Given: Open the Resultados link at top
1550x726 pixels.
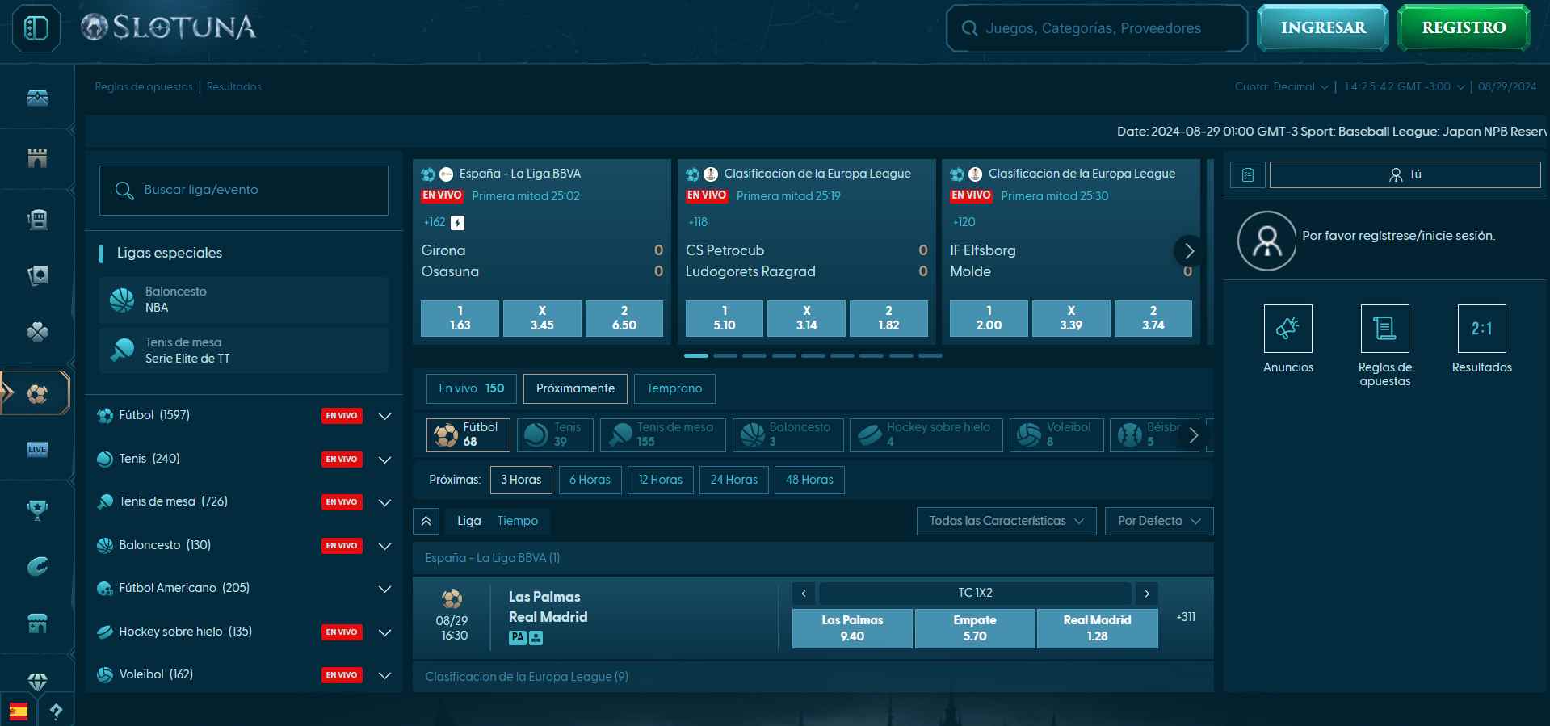Looking at the screenshot, I should [234, 86].
